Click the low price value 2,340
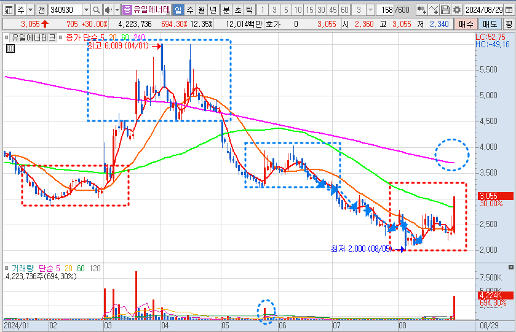The height and width of the screenshot is (332, 516). [x=439, y=25]
